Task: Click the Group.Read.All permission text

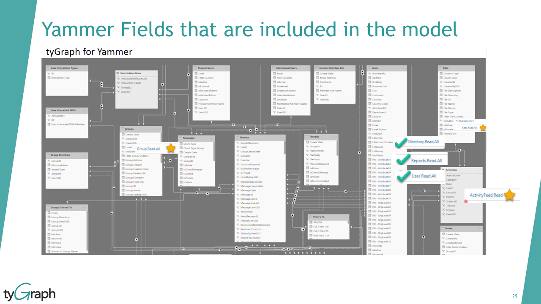Action: coord(149,148)
